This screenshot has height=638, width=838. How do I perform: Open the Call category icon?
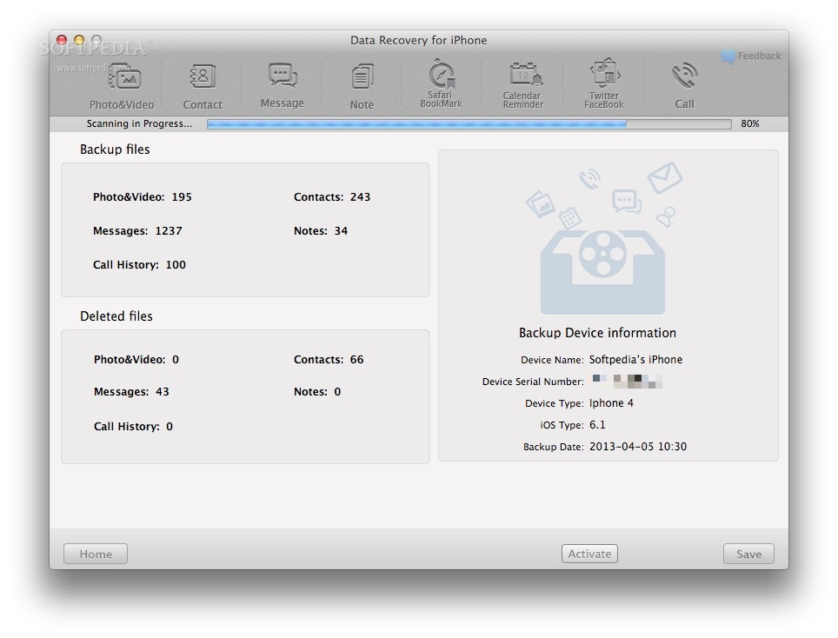coord(684,76)
